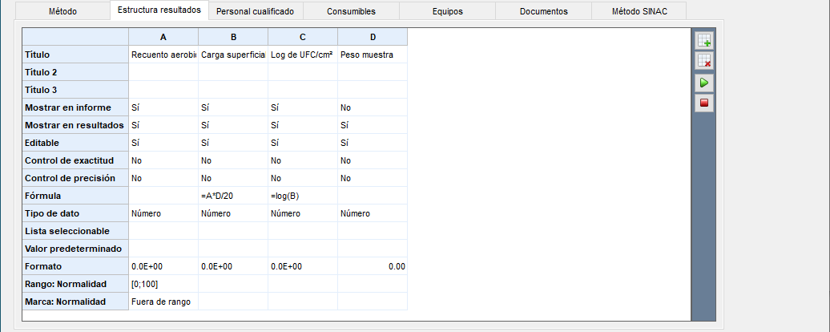The image size is (830, 332).
Task: Open the Equipos tab
Action: click(447, 11)
